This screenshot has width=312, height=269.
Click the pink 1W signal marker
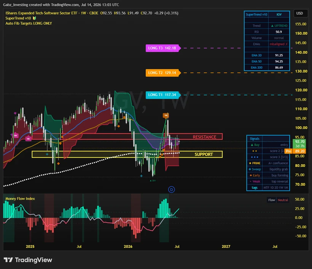click(x=15, y=136)
